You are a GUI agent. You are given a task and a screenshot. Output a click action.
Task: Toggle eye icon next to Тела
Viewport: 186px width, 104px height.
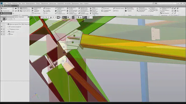point(2,34)
